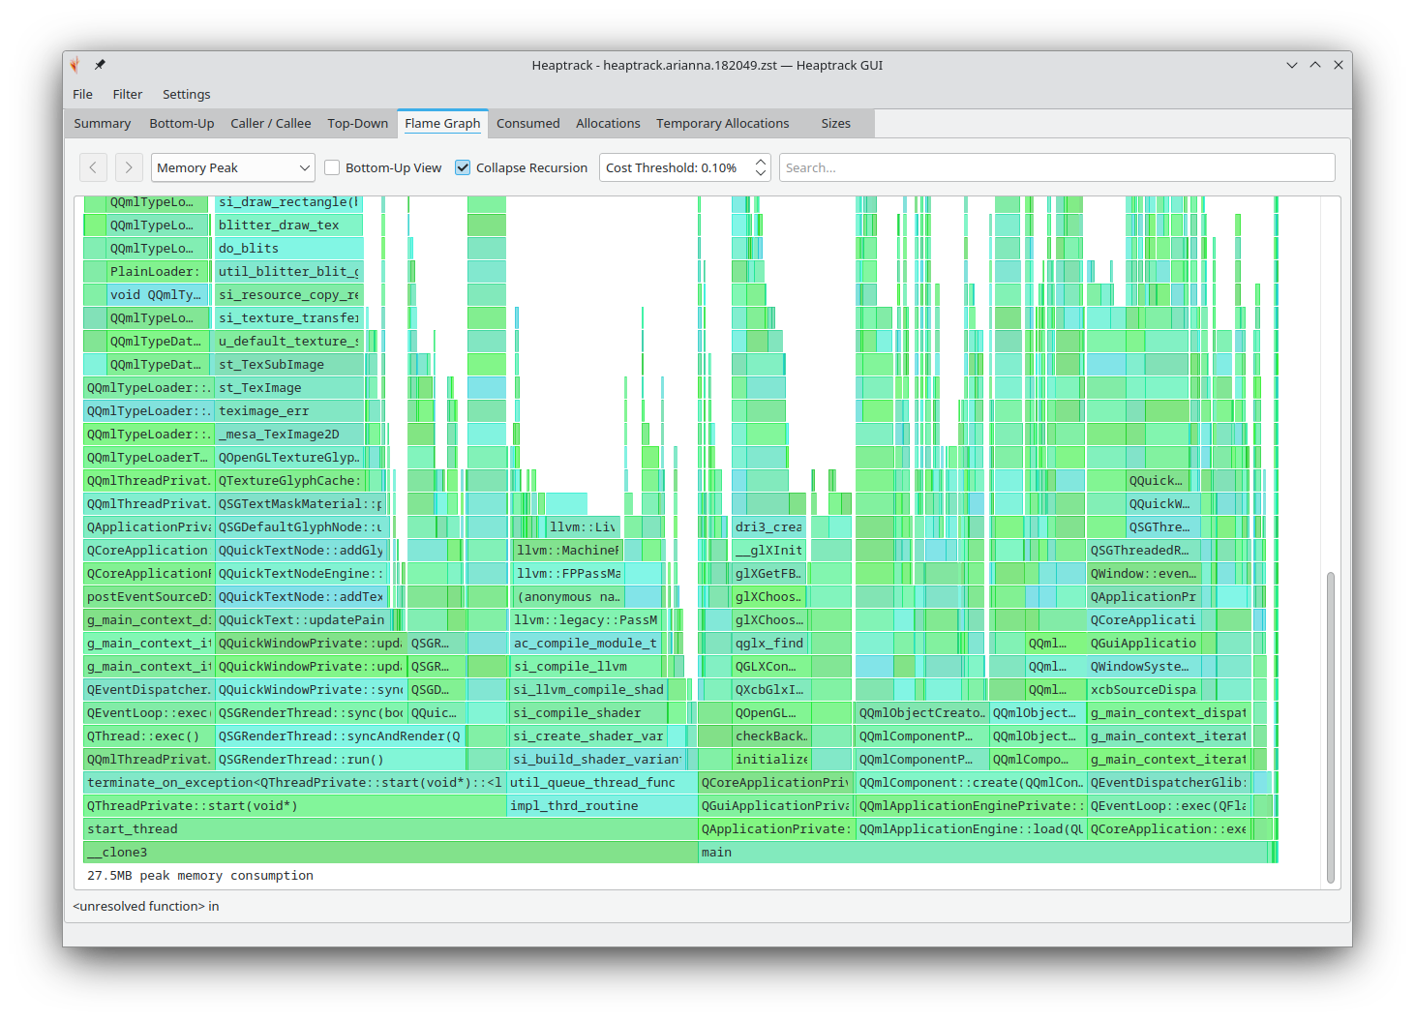Screen dimensions: 1415x1021
Task: Open the Memory Peak dropdown
Action: pos(232,167)
